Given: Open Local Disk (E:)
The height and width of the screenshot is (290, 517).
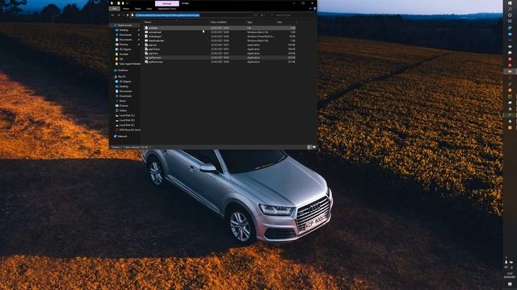Looking at the screenshot, I should 127,125.
